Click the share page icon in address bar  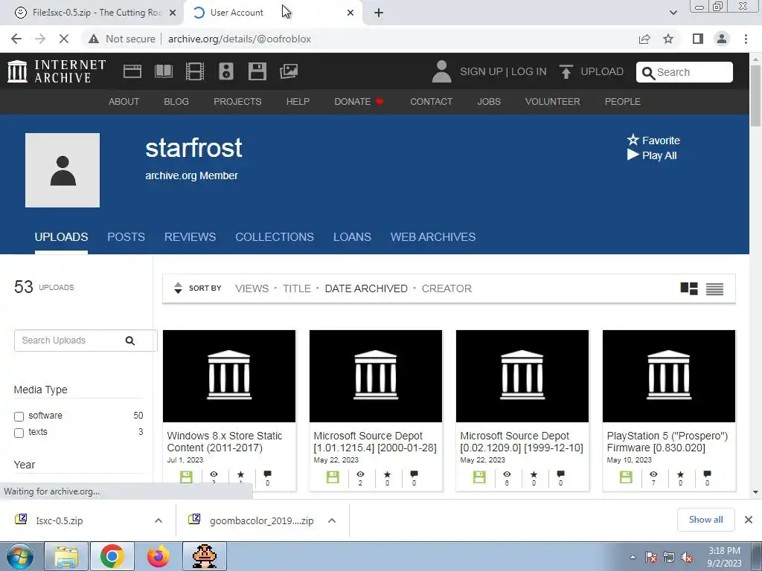[x=644, y=39]
